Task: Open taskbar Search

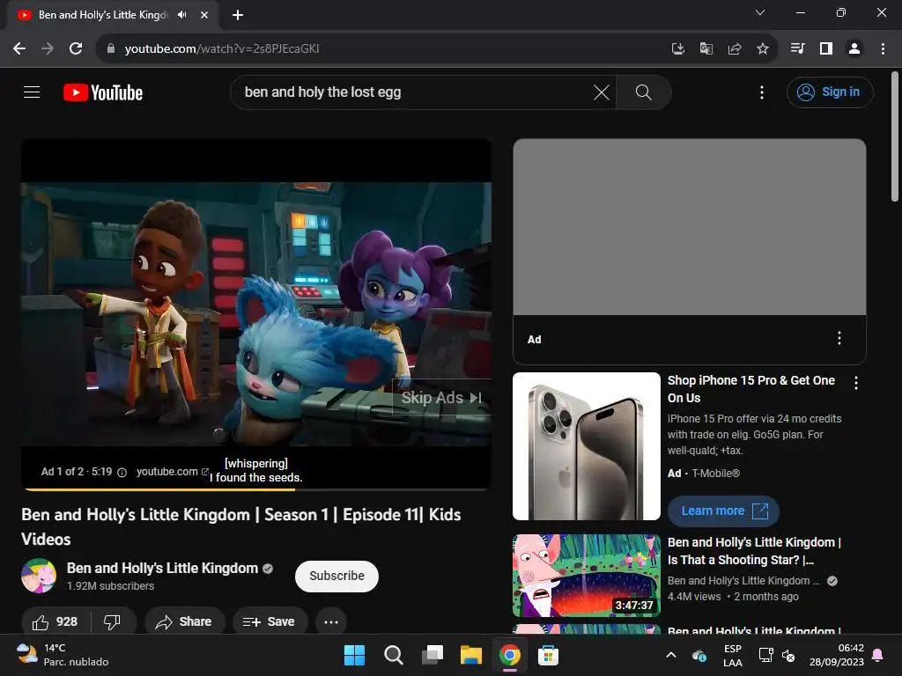Action: pyautogui.click(x=394, y=655)
